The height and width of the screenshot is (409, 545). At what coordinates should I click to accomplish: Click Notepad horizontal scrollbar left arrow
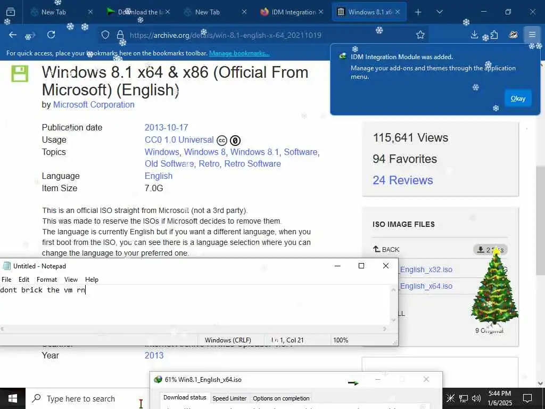3,329
